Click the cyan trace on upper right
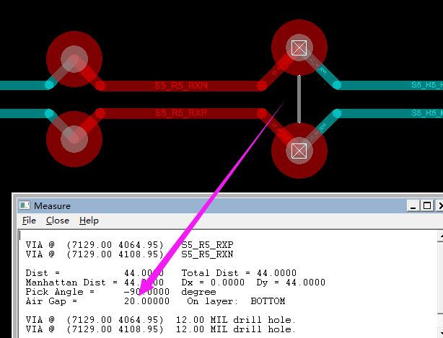Viewport: 443px width, 338px height. click(390, 85)
